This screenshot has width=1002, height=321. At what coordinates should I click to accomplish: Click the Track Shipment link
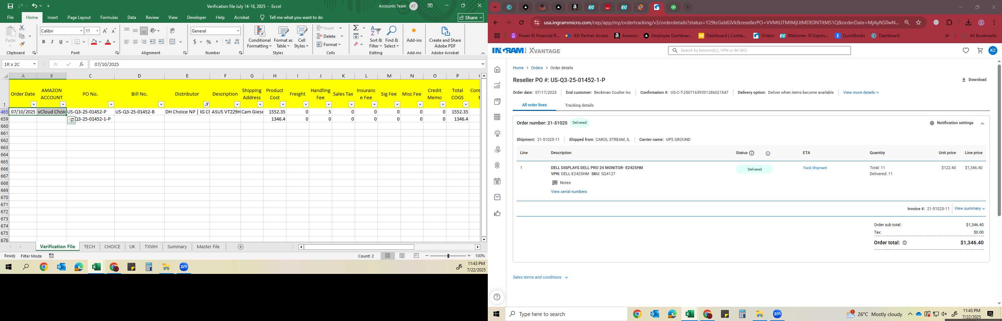pyautogui.click(x=815, y=168)
